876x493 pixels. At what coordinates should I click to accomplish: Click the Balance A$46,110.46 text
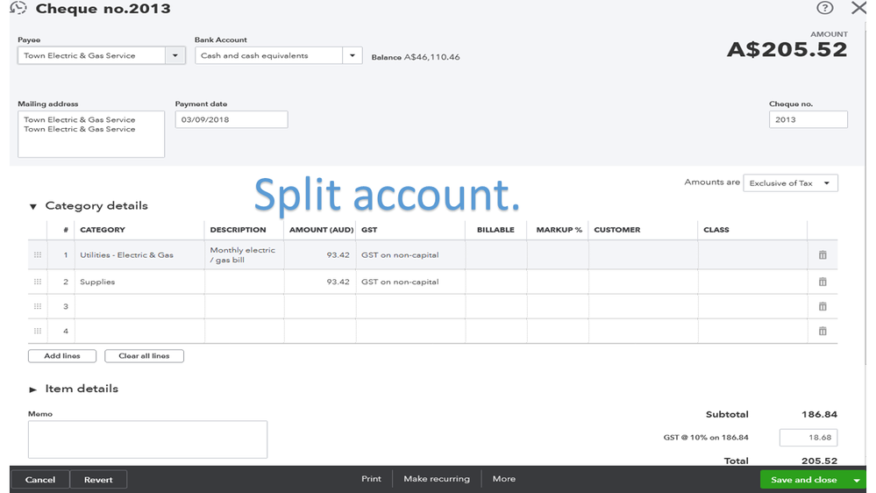coord(416,57)
